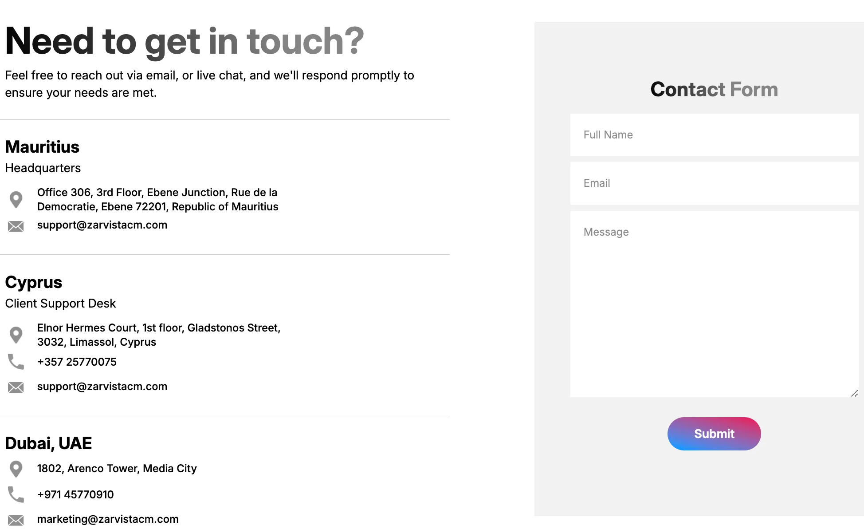Image resolution: width=864 pixels, height=529 pixels.
Task: Click the Cyprus email envelope icon
Action: coord(16,387)
